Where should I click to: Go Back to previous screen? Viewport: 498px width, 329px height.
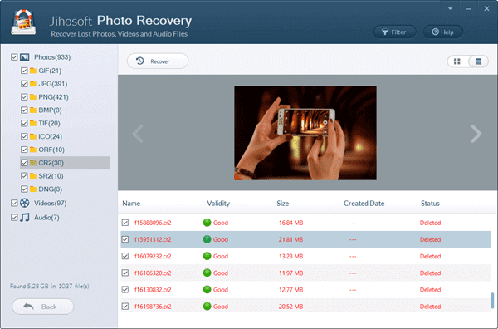43,307
